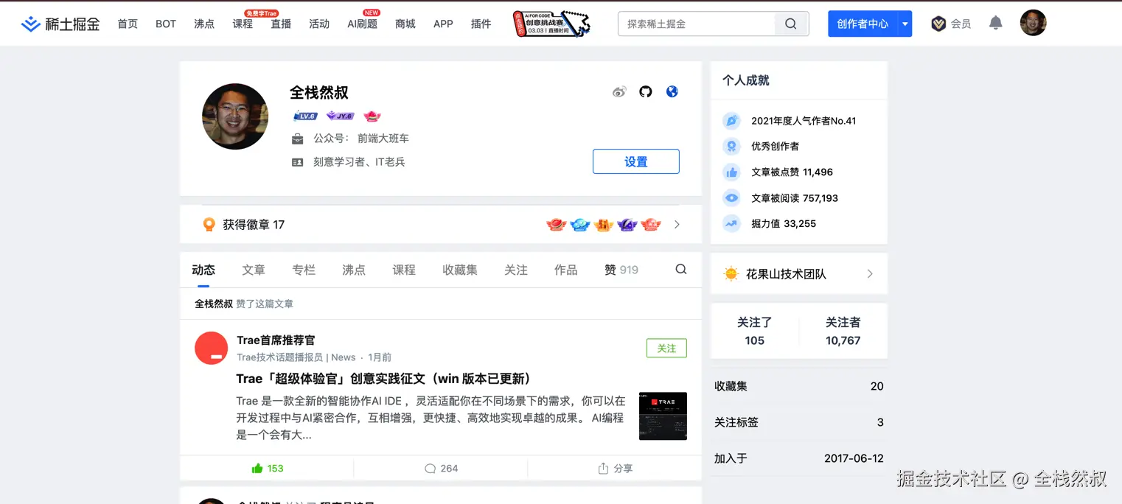Click the red badge beside JY.6

coord(372,116)
